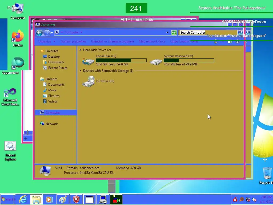The image size is (273, 205).
Task: Select Libraries in navigation pane
Action: tap(51, 79)
